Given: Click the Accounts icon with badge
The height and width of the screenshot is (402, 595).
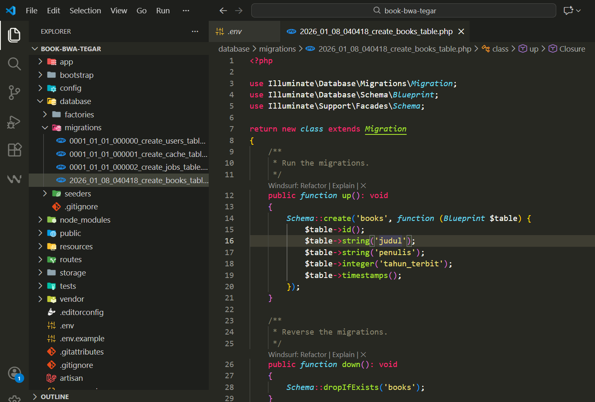Looking at the screenshot, I should [x=15, y=373].
